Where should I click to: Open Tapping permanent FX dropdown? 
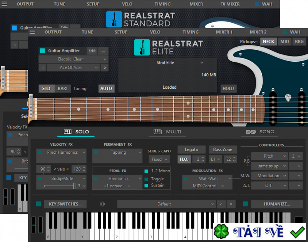click(120, 152)
